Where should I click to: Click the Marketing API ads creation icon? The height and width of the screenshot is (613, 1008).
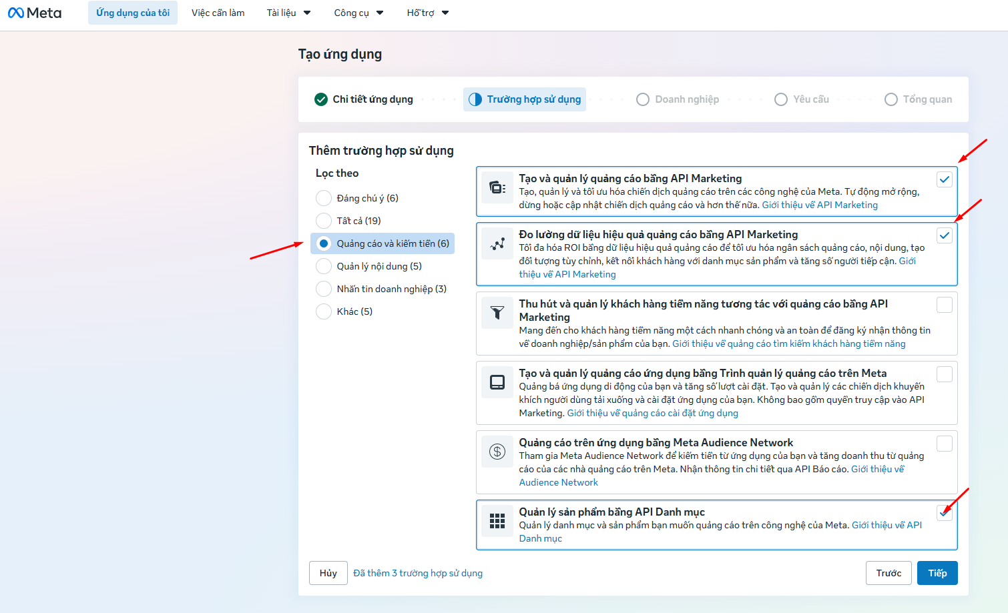[497, 187]
